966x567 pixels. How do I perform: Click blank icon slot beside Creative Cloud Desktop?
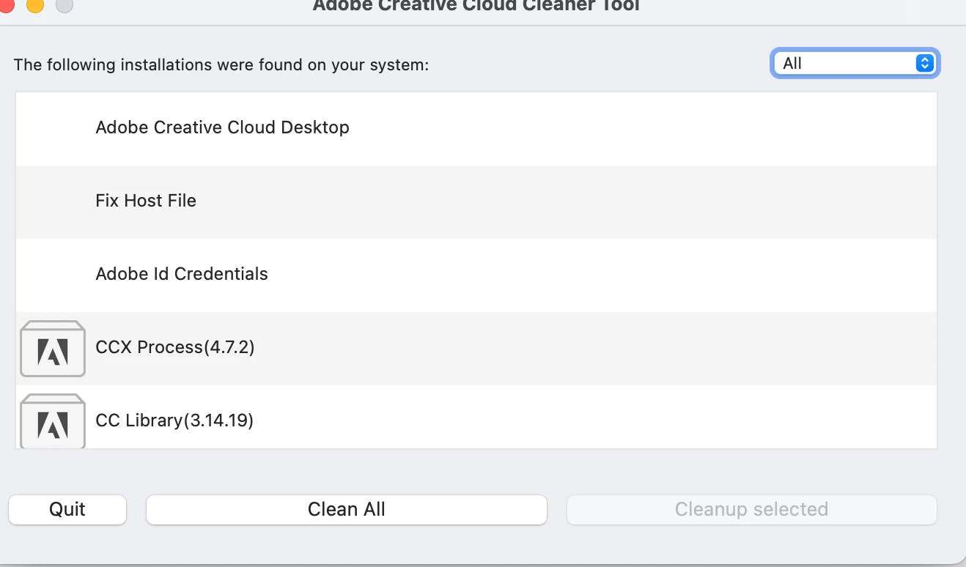pos(53,127)
